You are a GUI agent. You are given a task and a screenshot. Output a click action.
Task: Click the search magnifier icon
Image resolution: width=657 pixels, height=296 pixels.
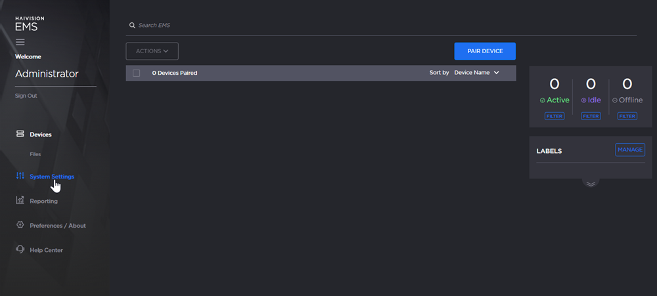pyautogui.click(x=132, y=26)
